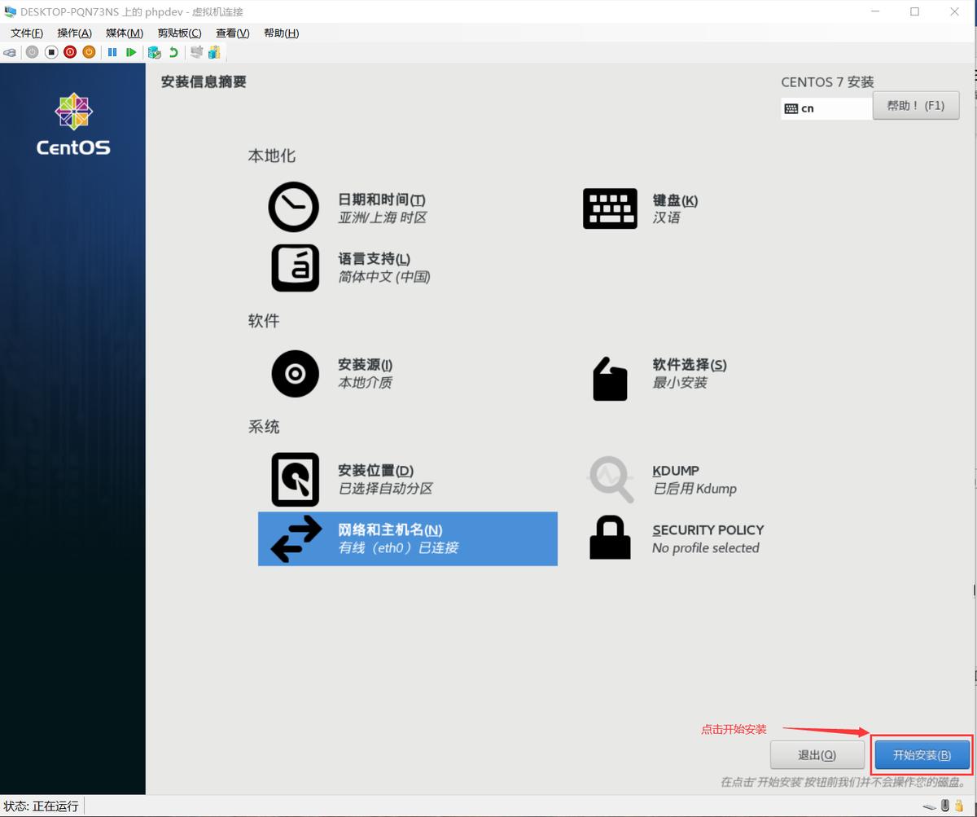Click the Keyboard settings icon

[610, 209]
